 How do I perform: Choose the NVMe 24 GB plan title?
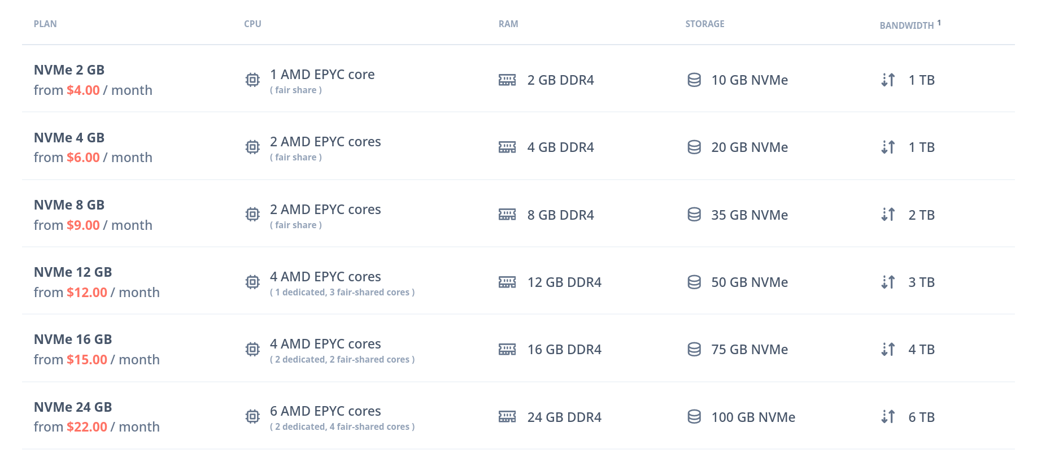click(73, 407)
